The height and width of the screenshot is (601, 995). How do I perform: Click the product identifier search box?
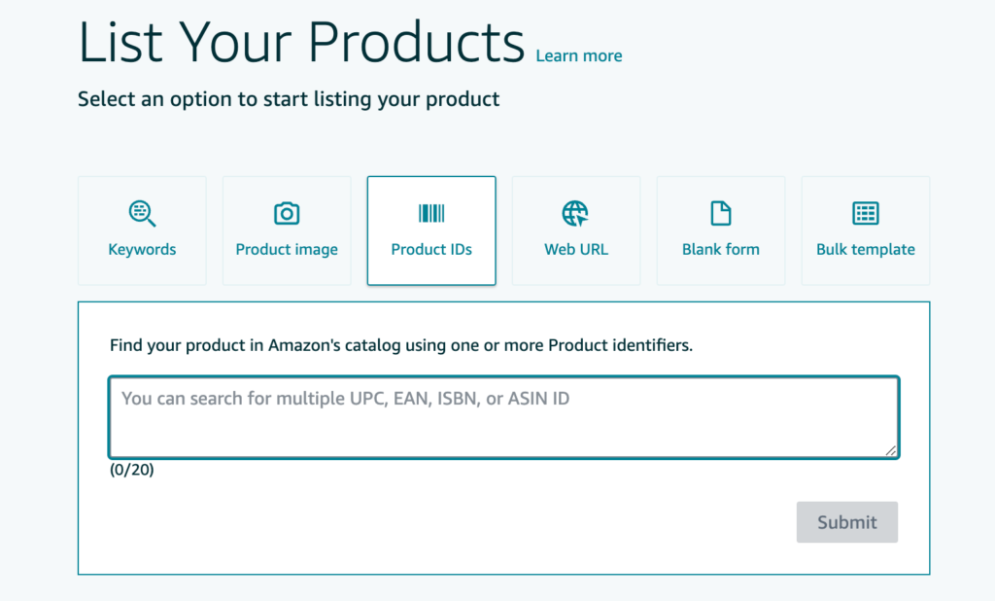pyautogui.click(x=503, y=416)
